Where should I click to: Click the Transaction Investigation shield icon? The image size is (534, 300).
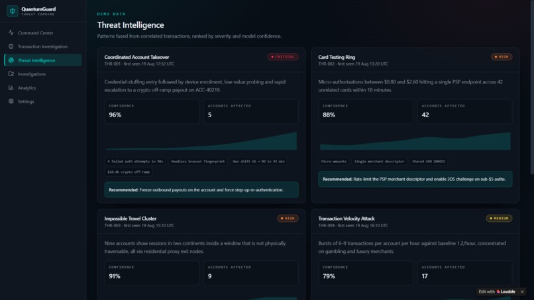(x=11, y=46)
